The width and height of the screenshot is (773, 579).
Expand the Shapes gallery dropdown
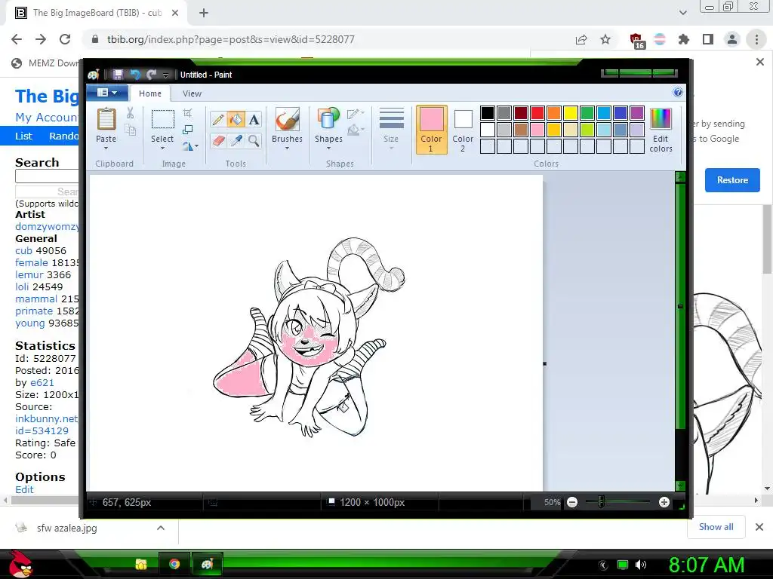tap(328, 149)
